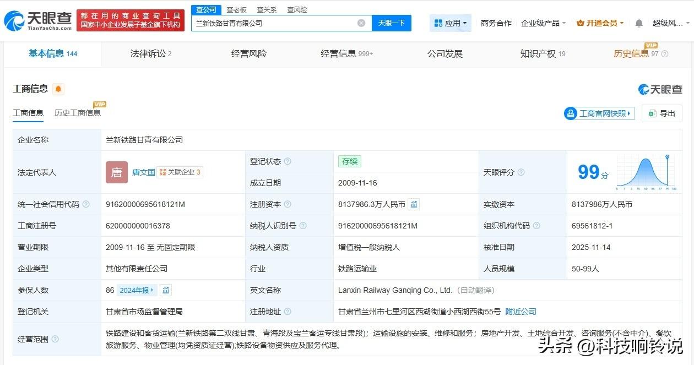
Task: Open the 工商官网快照 button
Action: click(x=599, y=113)
